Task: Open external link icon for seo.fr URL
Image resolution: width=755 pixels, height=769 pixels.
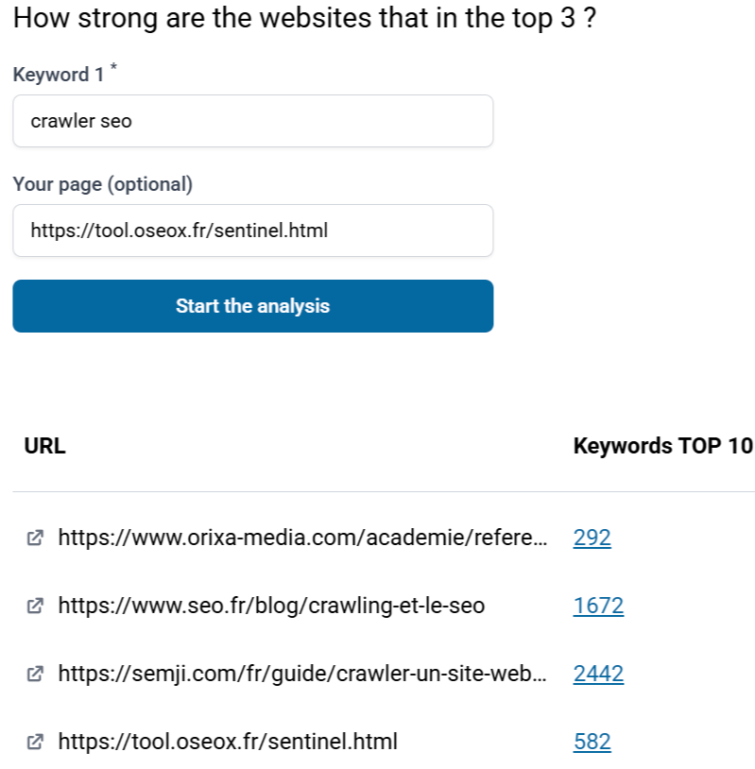Action: 35,607
